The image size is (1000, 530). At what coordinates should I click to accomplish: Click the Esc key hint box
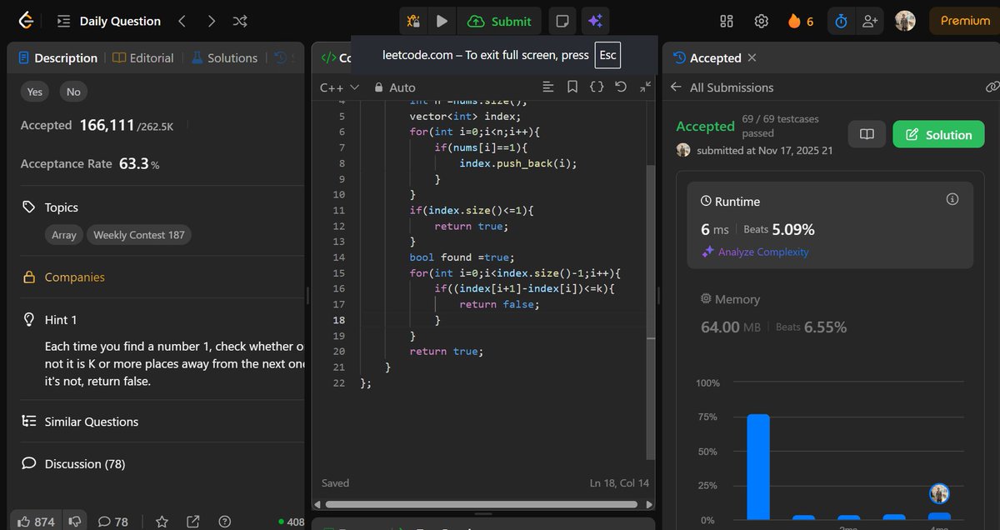click(607, 56)
